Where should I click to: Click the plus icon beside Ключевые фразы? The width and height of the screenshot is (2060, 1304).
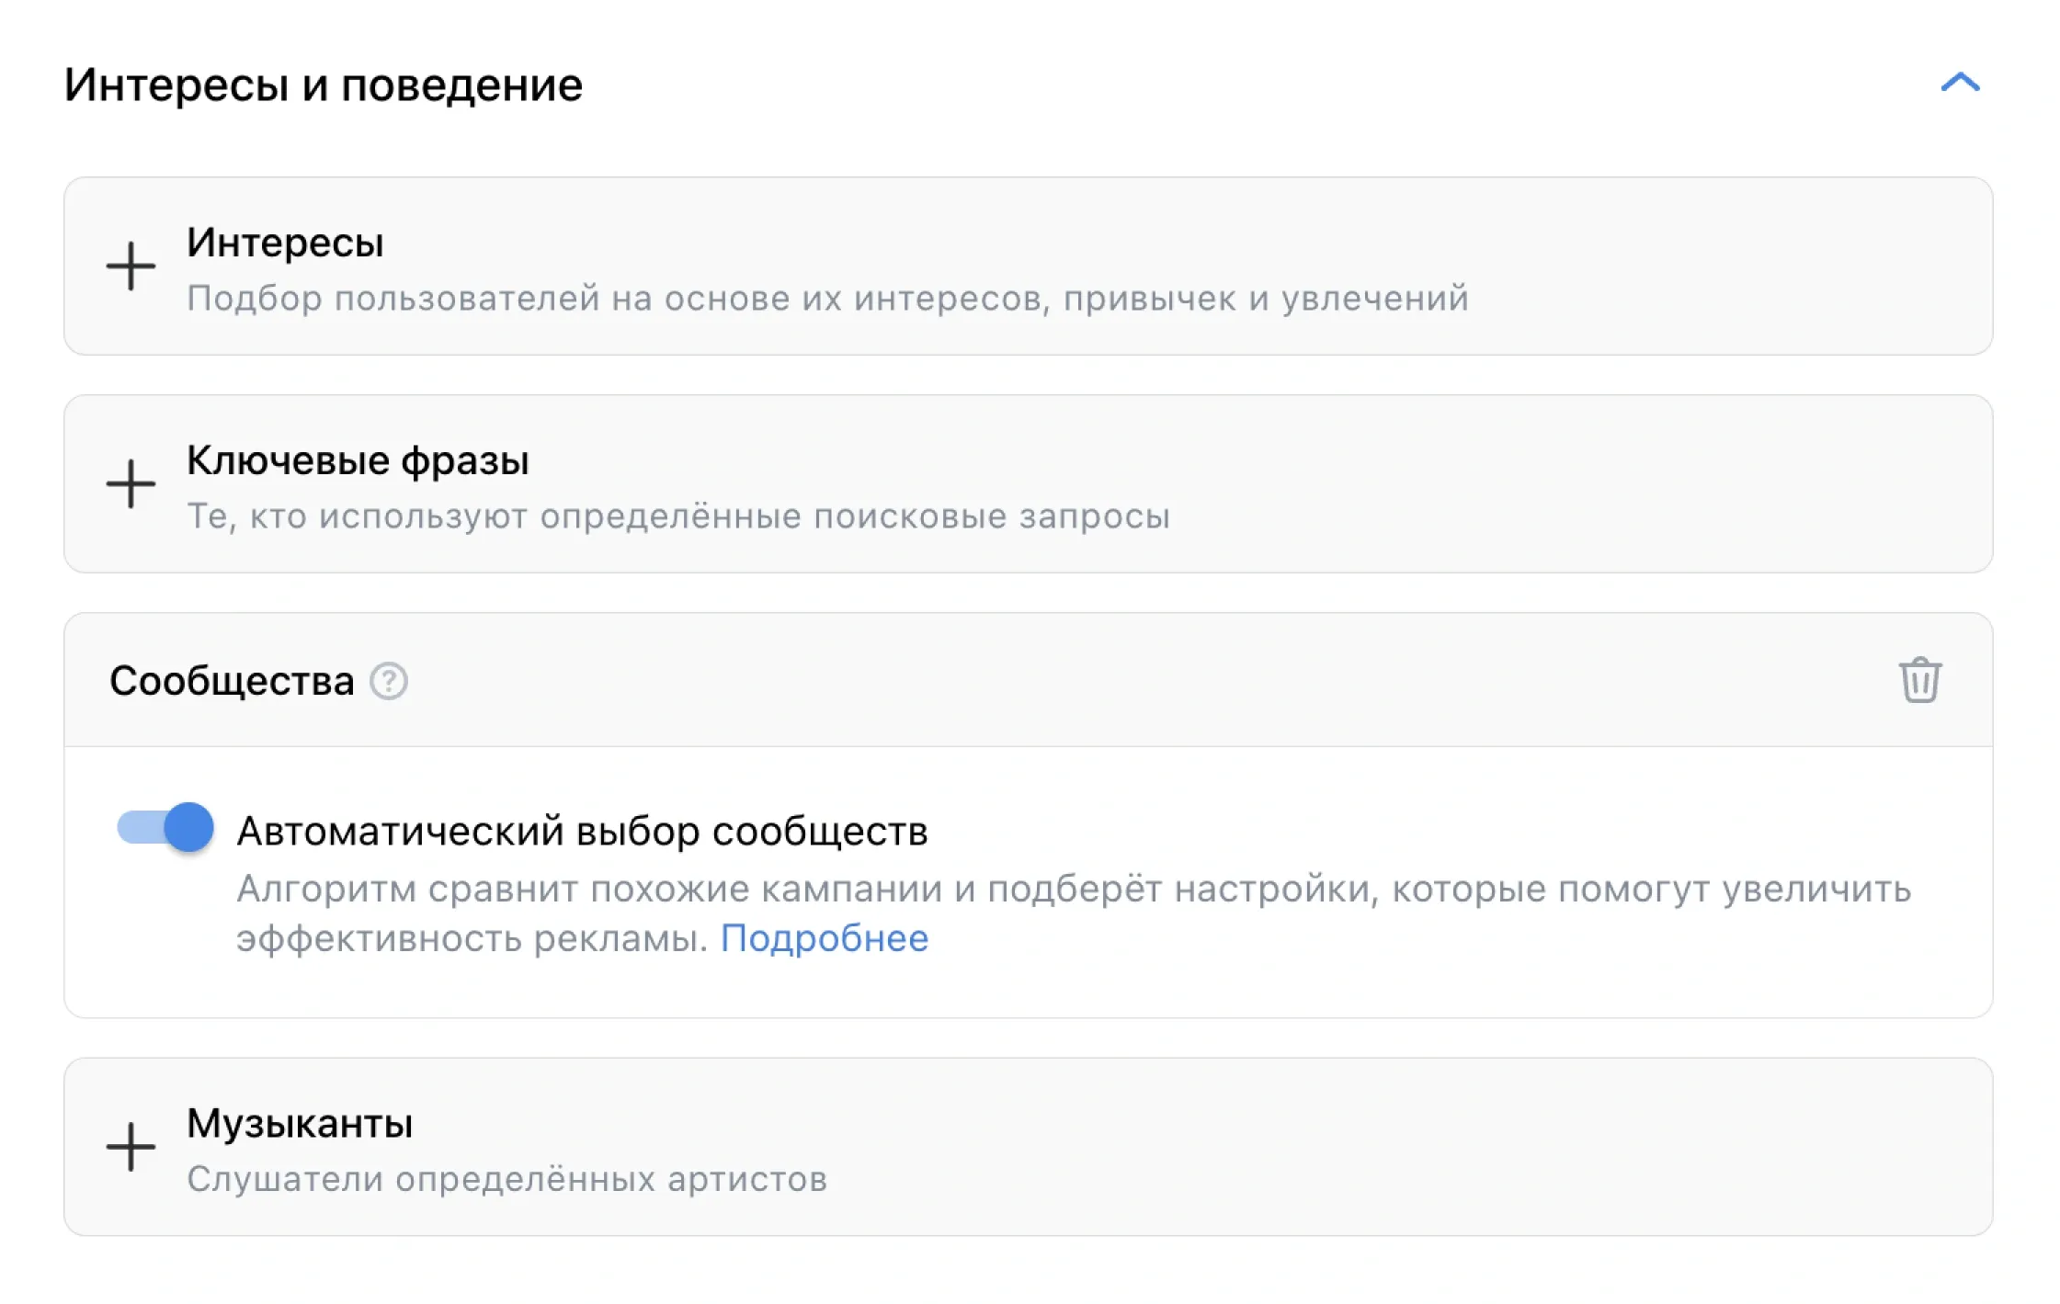[131, 484]
